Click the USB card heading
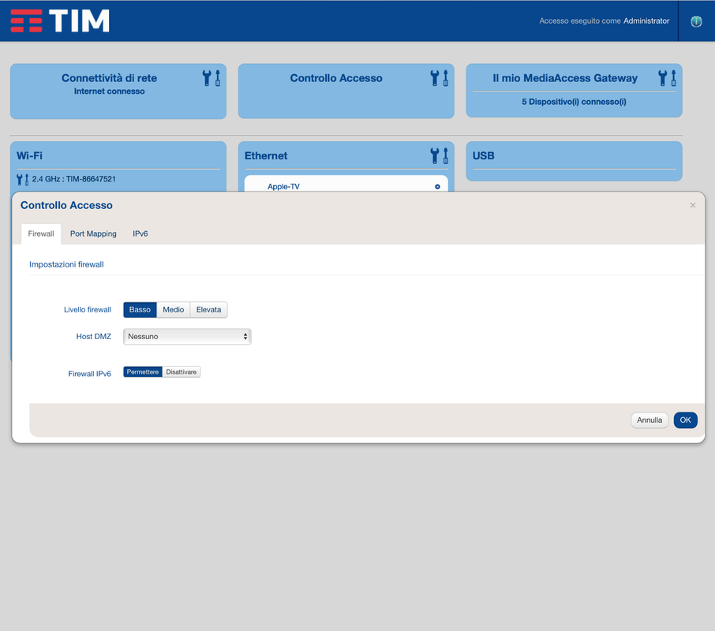Image resolution: width=715 pixels, height=631 pixels. [483, 156]
